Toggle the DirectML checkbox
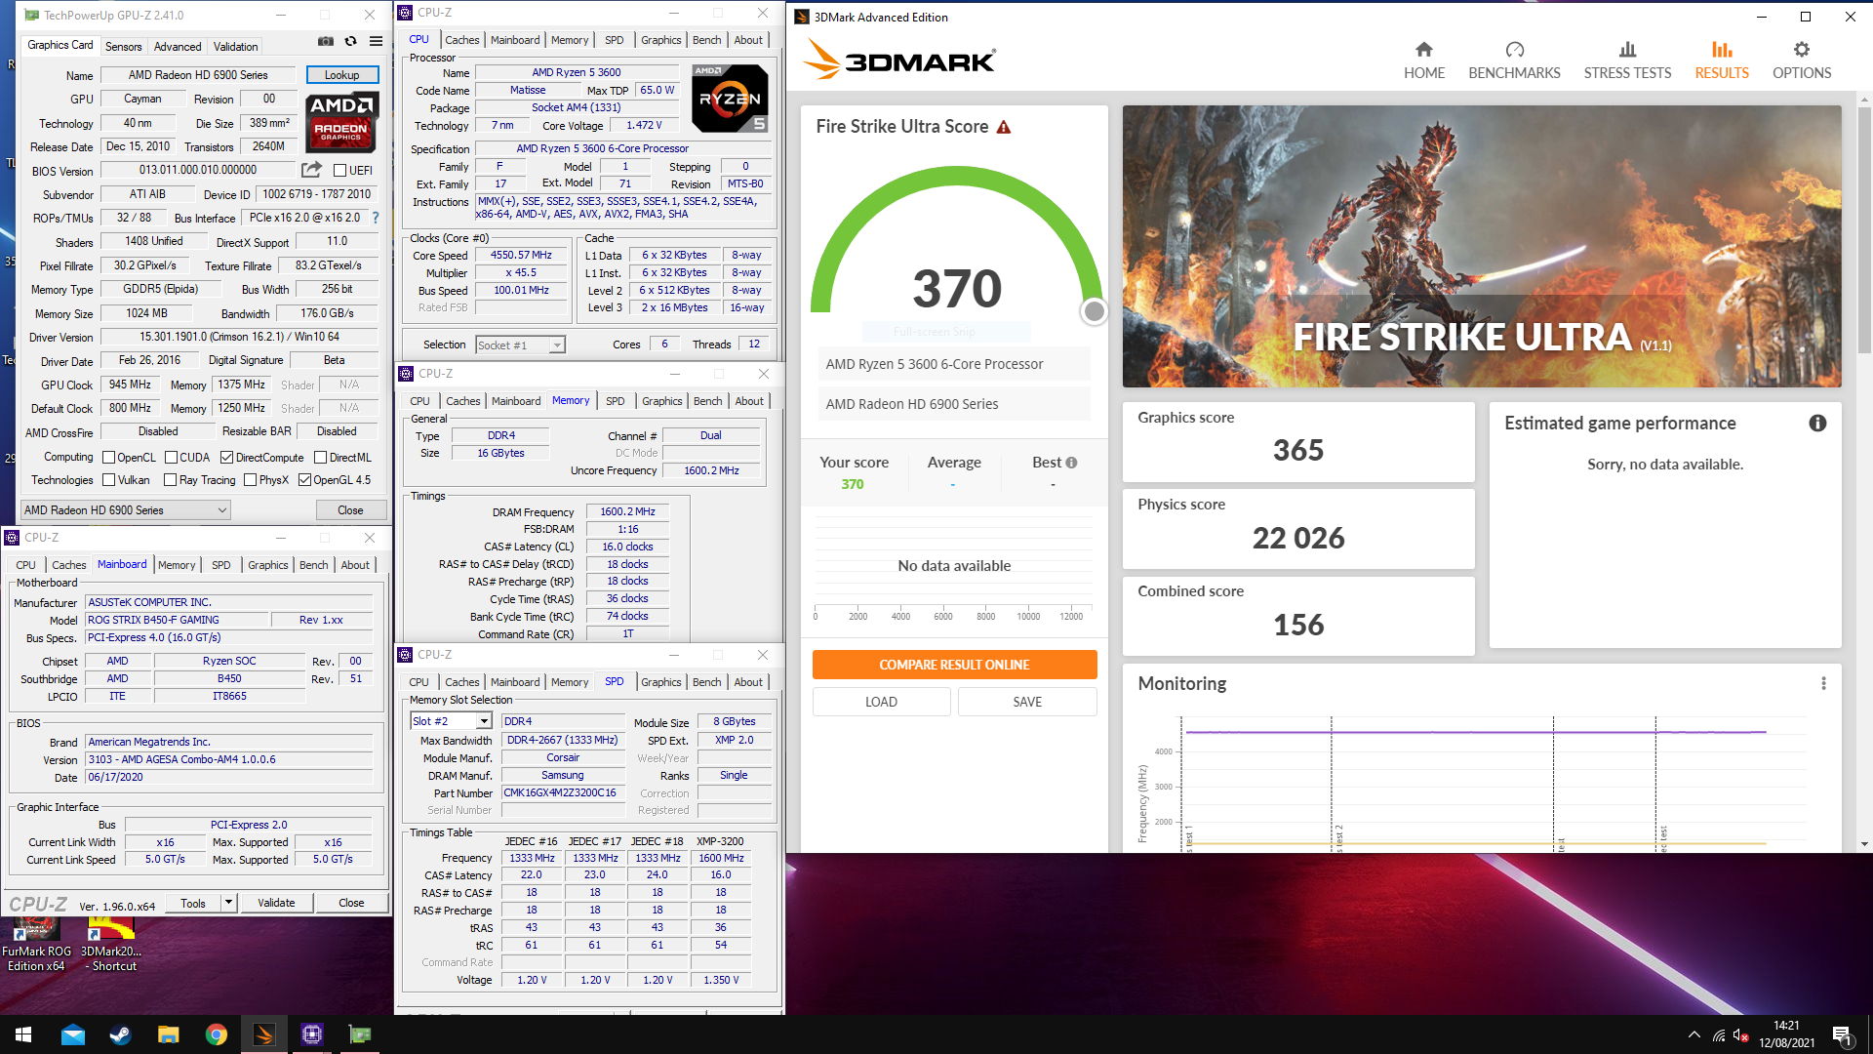Viewport: 1873px width, 1054px height. 320,458
